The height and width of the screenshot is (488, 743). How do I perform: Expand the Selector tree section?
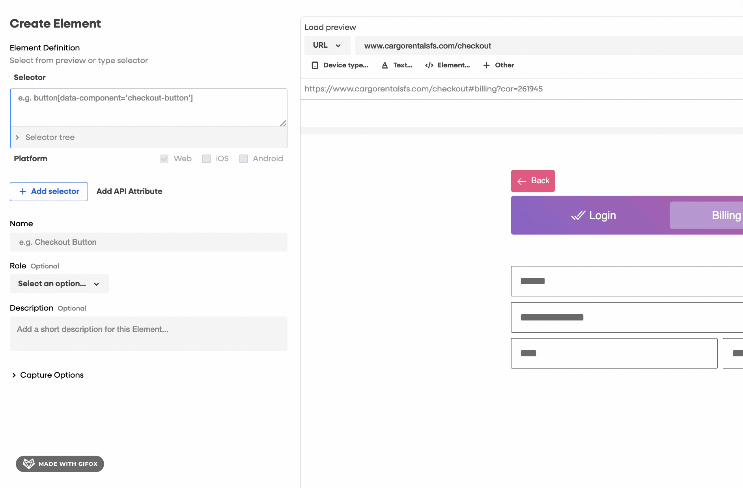17,138
